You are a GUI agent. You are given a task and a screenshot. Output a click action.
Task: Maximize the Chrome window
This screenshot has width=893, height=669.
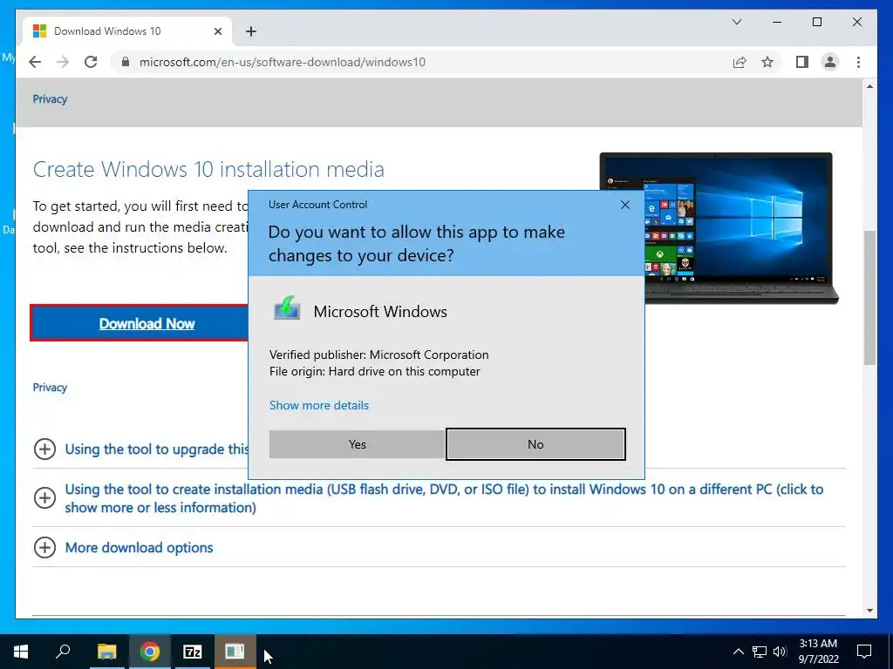point(816,22)
